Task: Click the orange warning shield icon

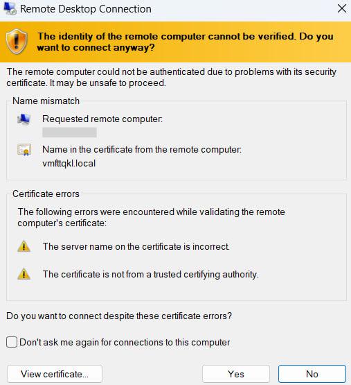Action: click(17, 41)
